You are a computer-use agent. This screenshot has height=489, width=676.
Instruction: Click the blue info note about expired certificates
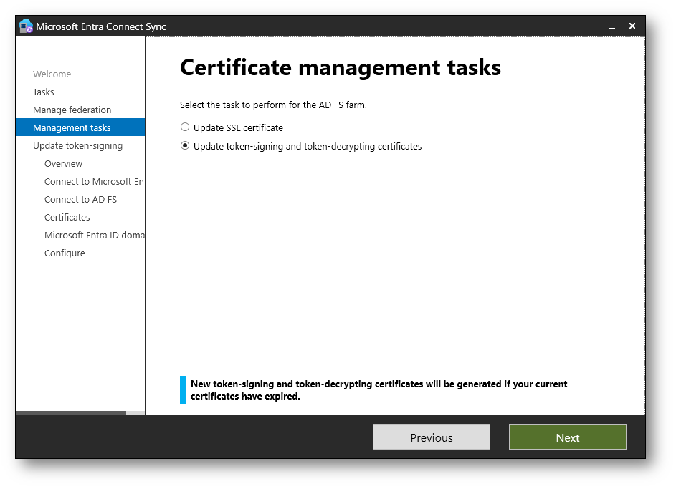click(379, 389)
